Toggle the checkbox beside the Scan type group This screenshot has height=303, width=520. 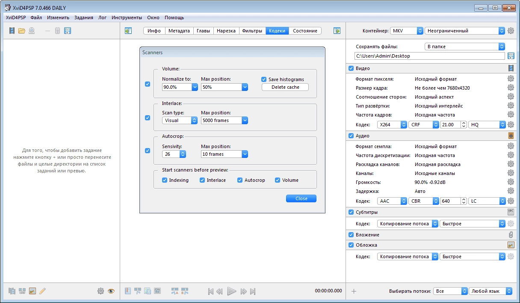pyautogui.click(x=148, y=118)
